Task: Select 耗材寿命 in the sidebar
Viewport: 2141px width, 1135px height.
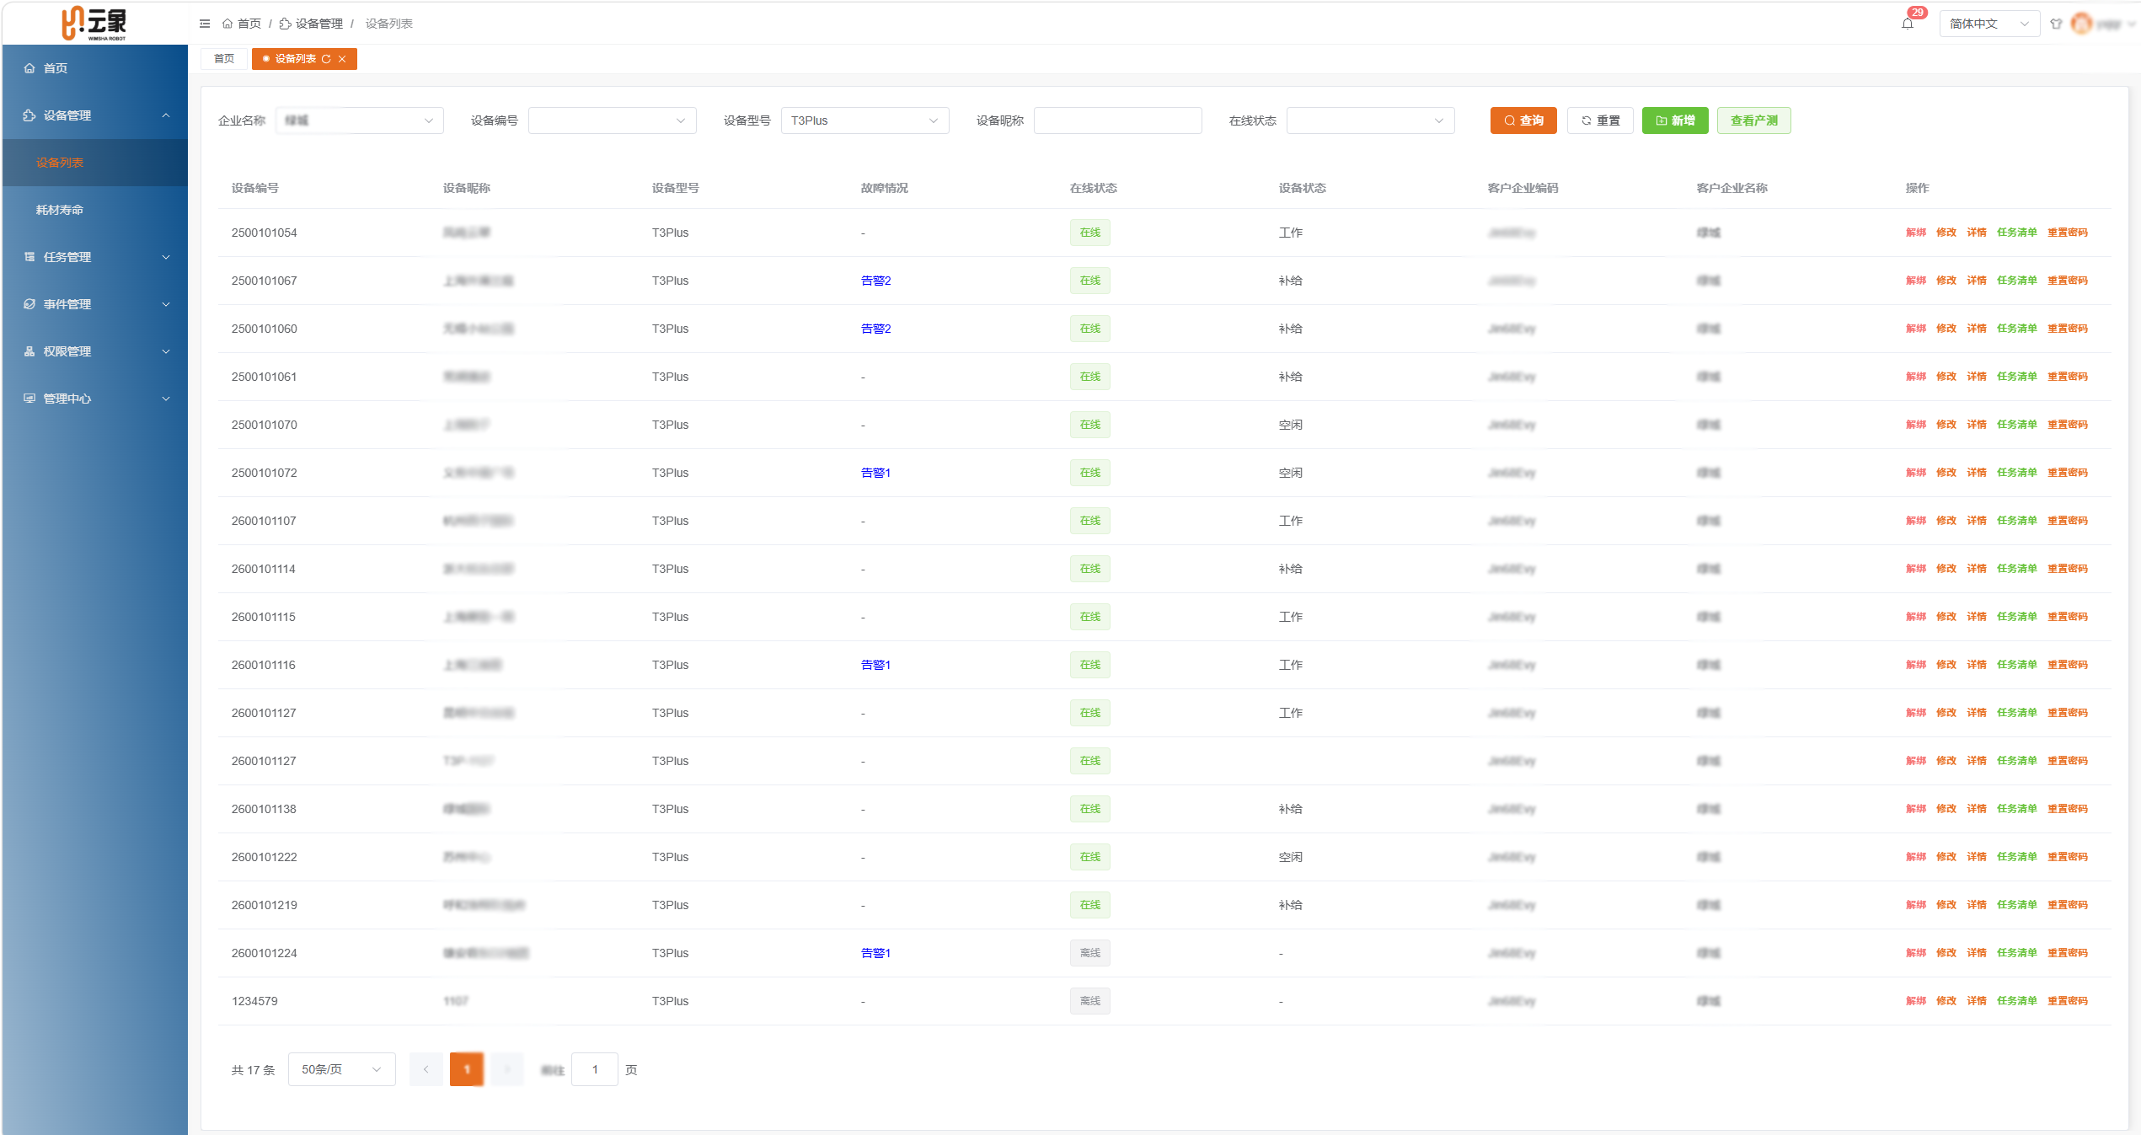Action: point(95,210)
